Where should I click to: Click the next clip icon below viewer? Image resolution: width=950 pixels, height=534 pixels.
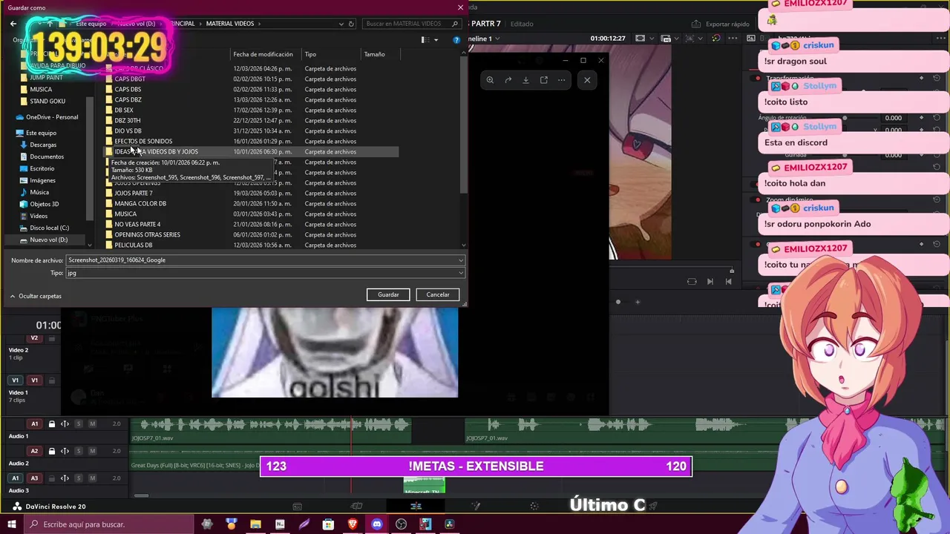pos(710,281)
